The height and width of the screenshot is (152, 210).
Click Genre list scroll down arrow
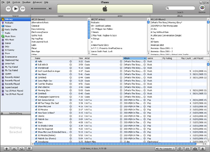89,54
